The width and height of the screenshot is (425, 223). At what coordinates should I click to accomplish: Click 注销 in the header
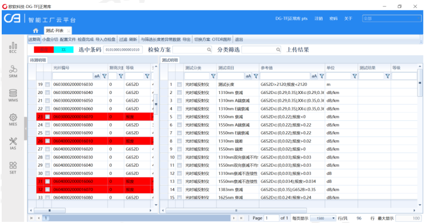[x=318, y=18]
